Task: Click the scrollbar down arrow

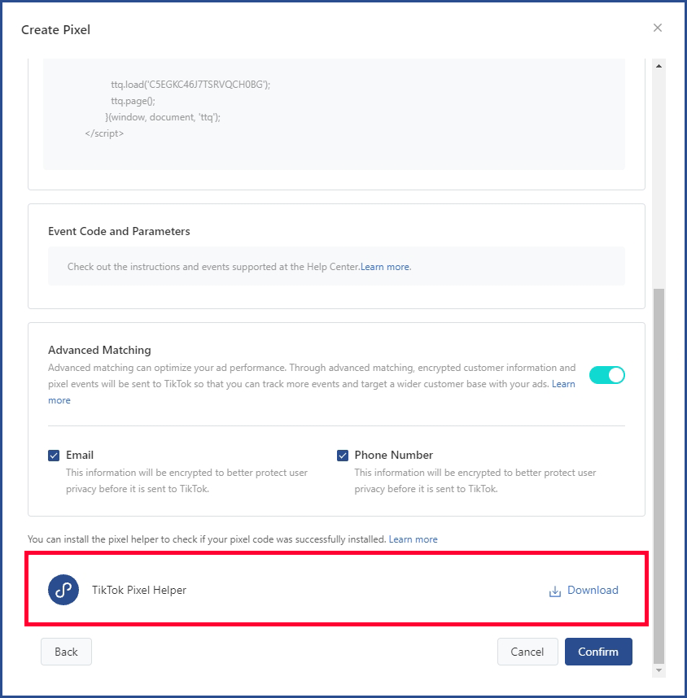Action: click(x=659, y=670)
